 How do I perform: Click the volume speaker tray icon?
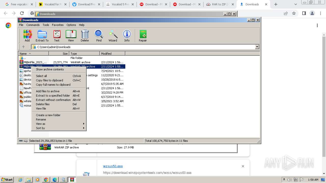(x=289, y=180)
